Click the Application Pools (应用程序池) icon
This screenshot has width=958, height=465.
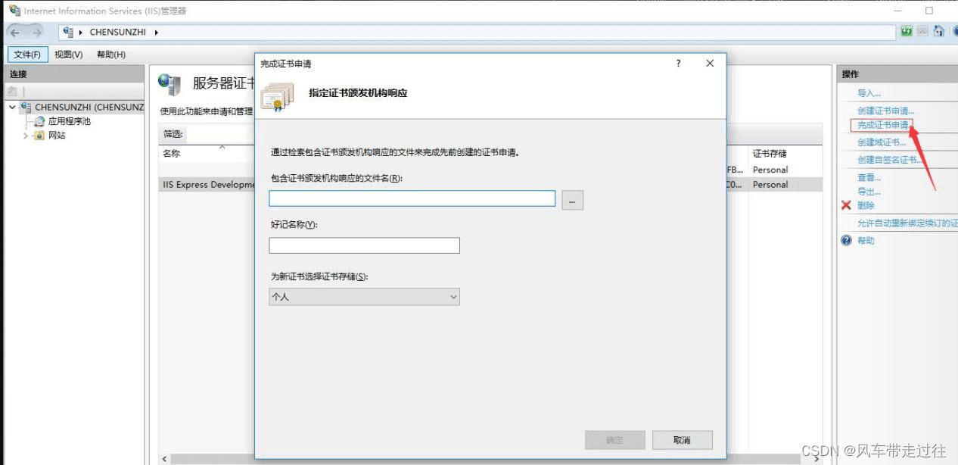[40, 121]
